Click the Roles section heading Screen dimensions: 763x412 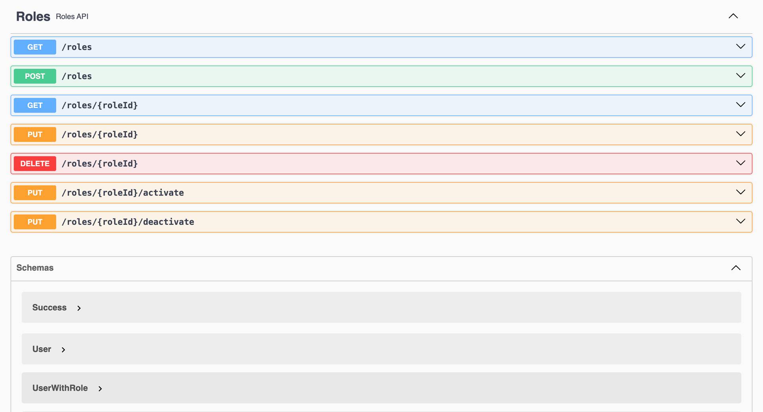point(33,16)
